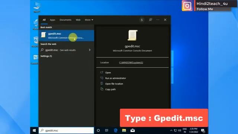238x134 pixels.
Task: Select This PC desktop icon
Action: click(x=36, y=7)
